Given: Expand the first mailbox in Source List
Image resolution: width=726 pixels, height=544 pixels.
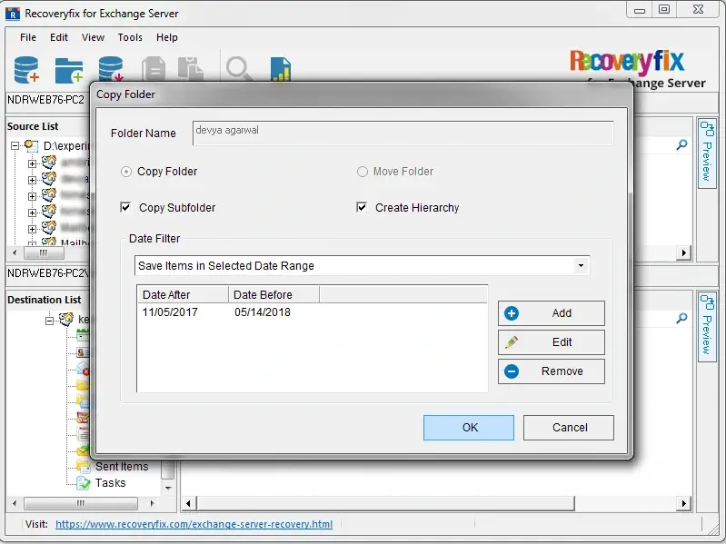Looking at the screenshot, I should coord(32,163).
